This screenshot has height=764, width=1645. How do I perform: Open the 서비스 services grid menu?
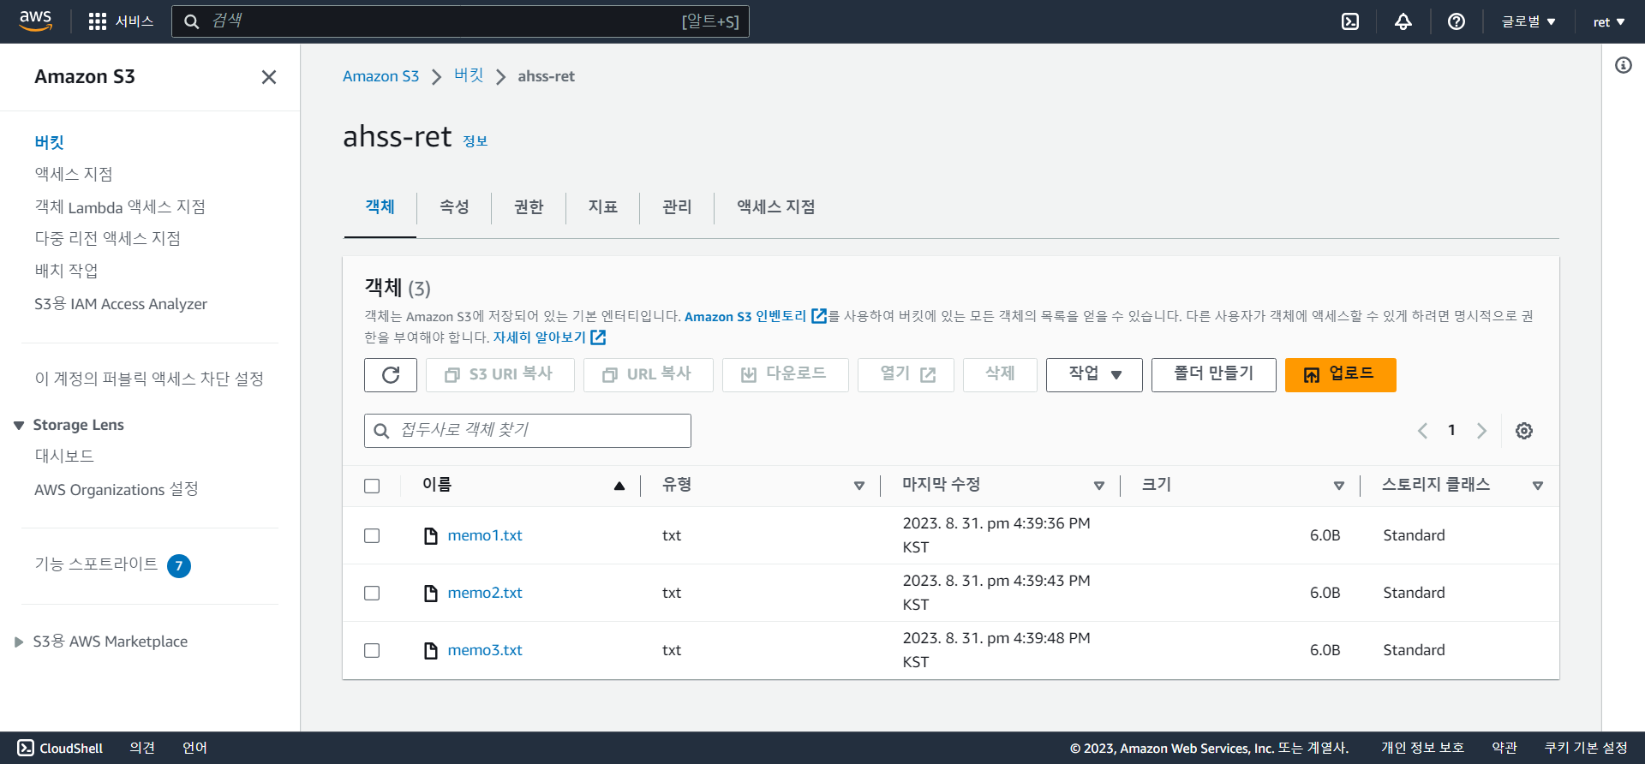point(121,21)
